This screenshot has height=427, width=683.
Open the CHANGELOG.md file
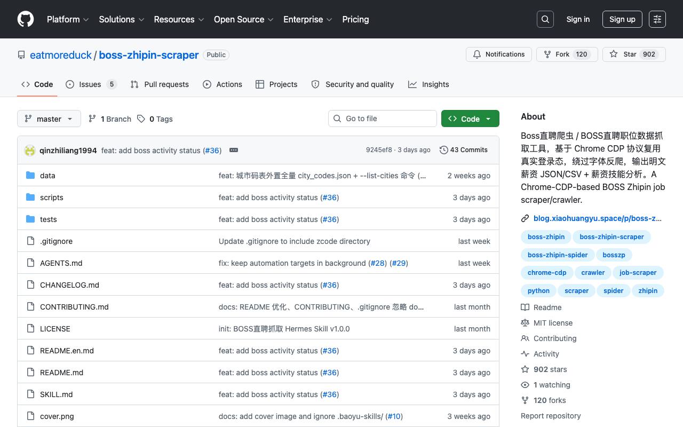(69, 285)
